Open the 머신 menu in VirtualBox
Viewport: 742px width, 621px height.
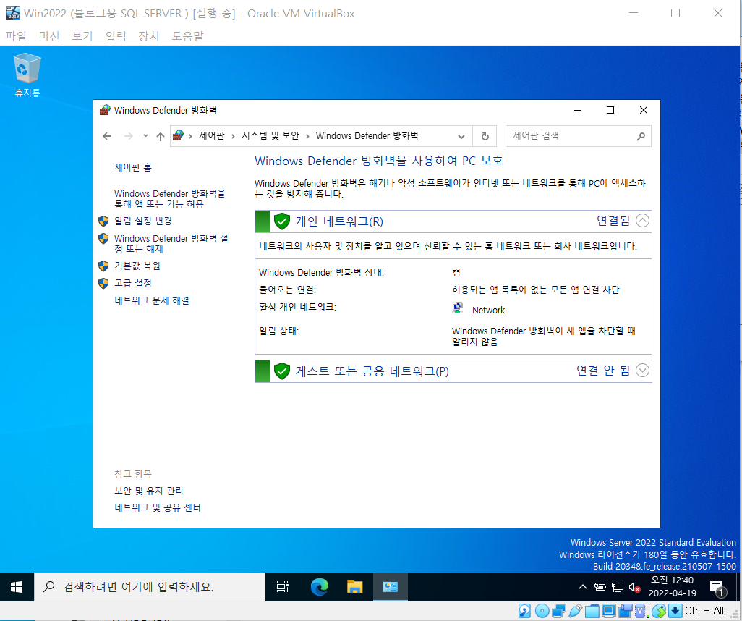[x=48, y=36]
